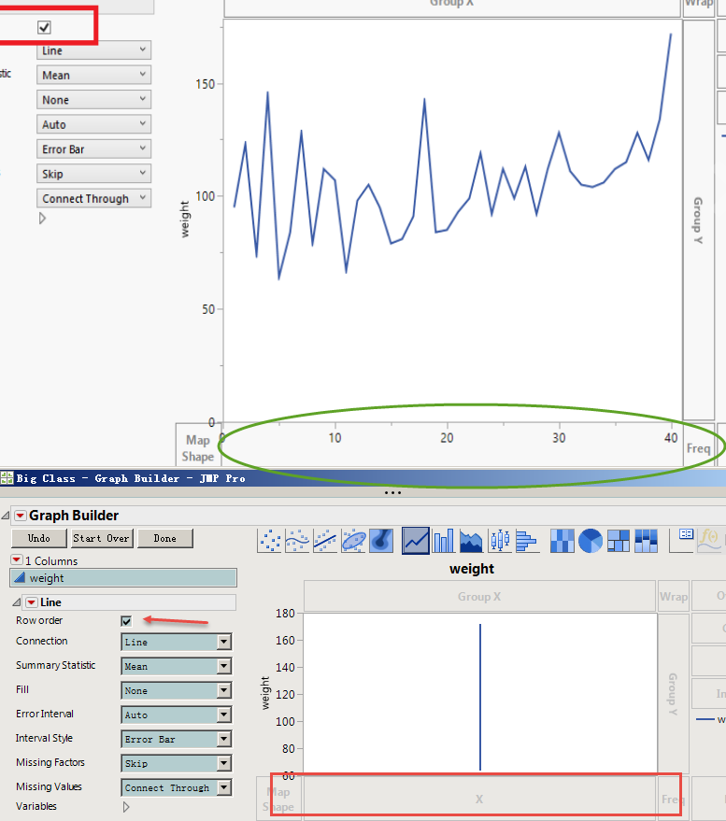
Task: Select the Bar chart element icon
Action: point(444,541)
